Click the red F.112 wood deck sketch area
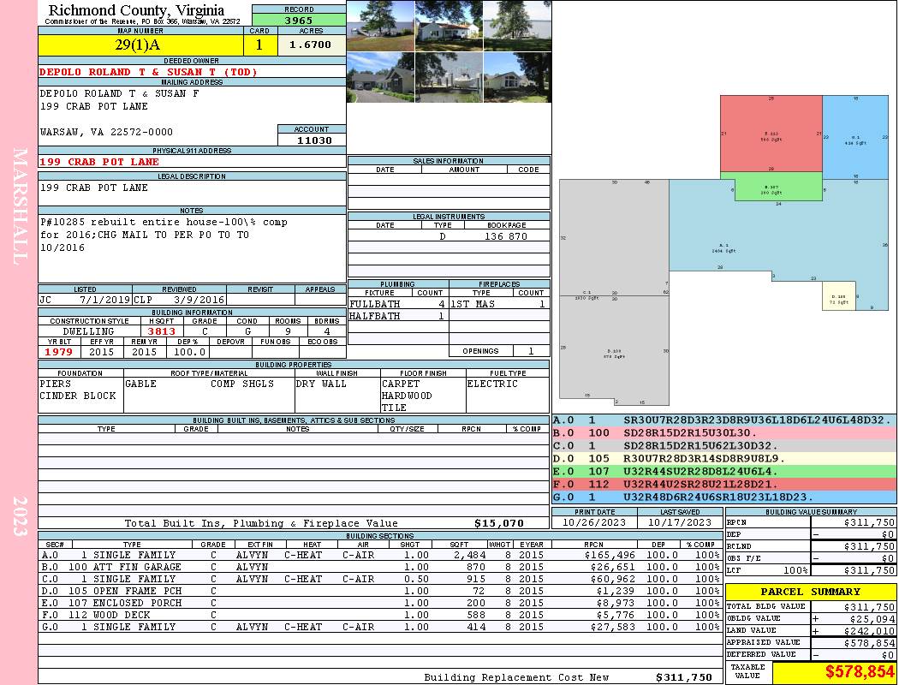This screenshot has height=685, width=899. (x=771, y=134)
